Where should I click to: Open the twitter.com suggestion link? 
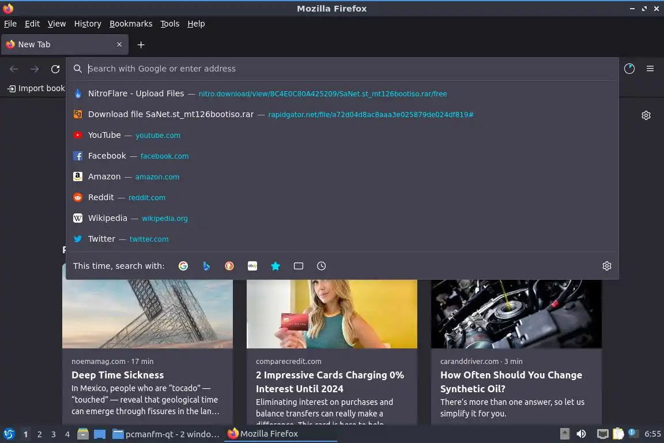[x=149, y=239]
